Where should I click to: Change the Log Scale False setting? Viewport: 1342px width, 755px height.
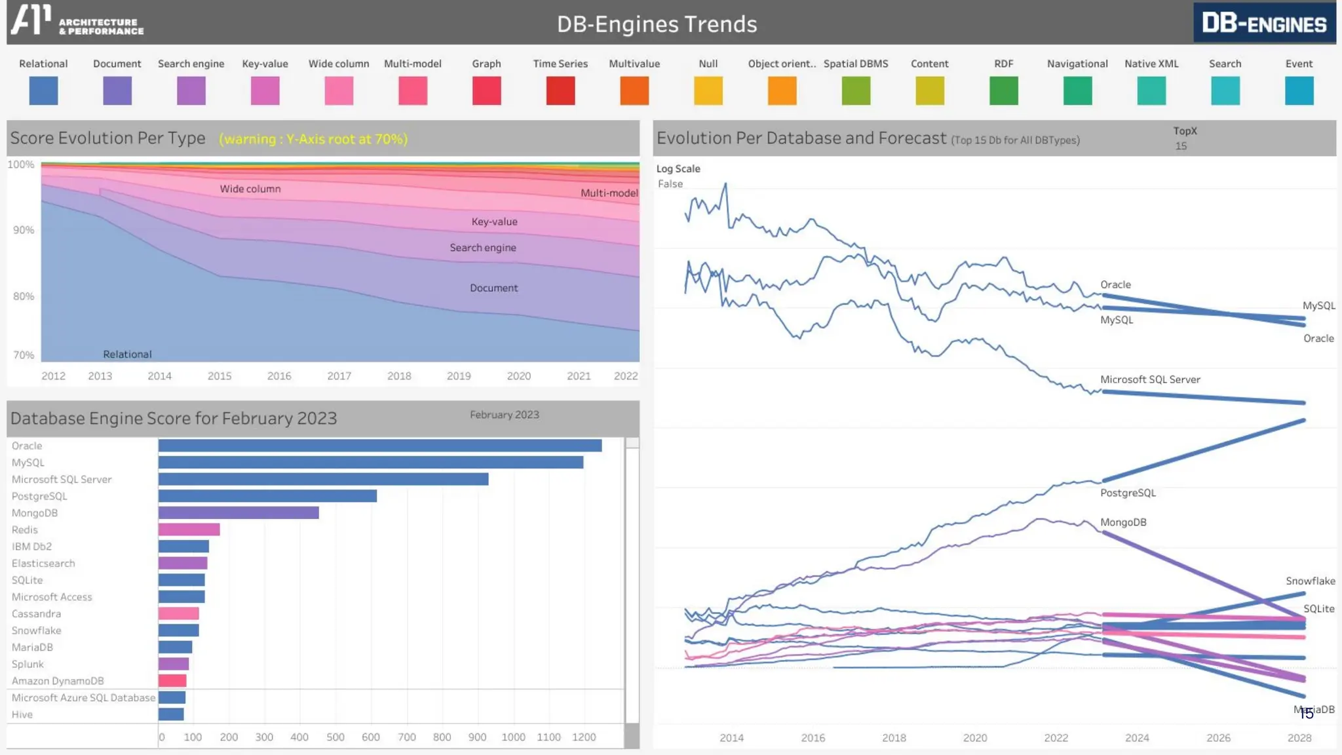670,184
